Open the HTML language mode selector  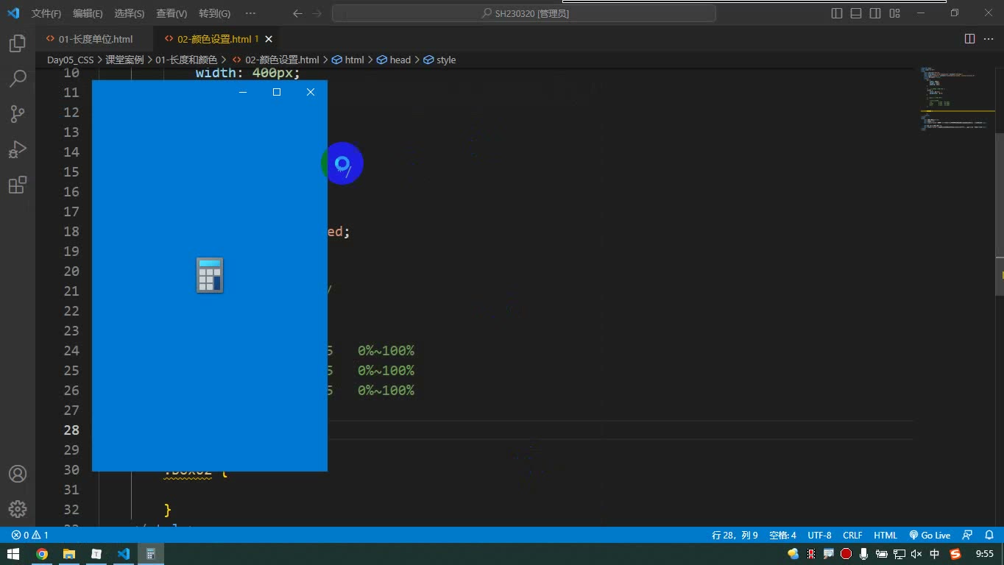885,536
